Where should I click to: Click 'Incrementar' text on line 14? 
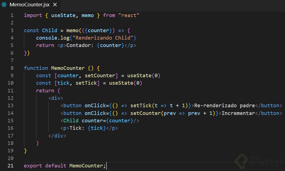[x=238, y=113]
